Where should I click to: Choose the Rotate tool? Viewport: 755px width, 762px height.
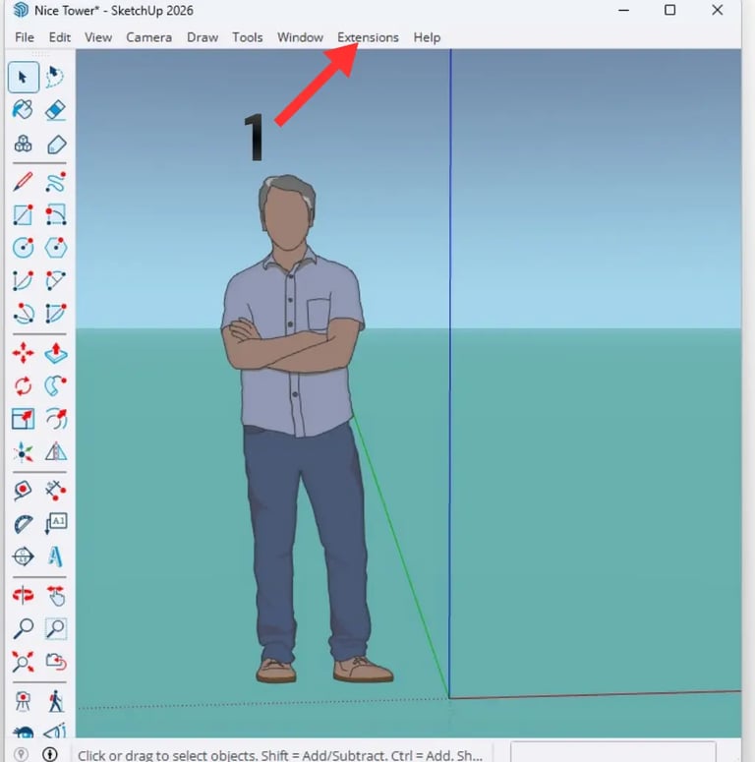tap(23, 385)
